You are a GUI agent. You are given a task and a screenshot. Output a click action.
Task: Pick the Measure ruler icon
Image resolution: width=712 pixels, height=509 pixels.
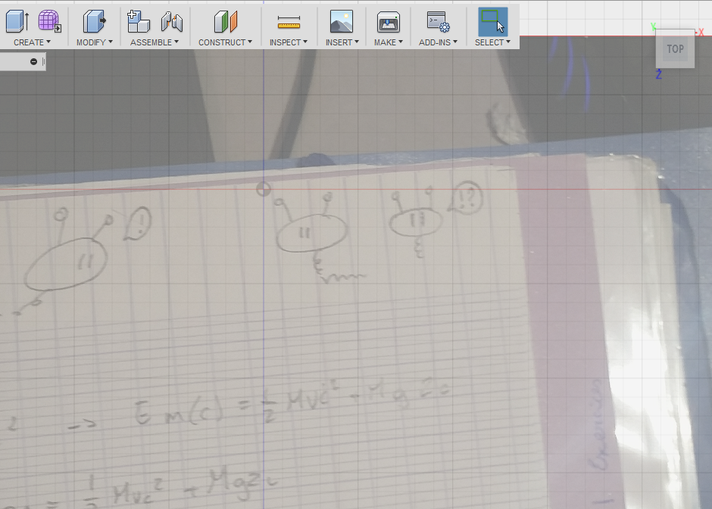[289, 22]
